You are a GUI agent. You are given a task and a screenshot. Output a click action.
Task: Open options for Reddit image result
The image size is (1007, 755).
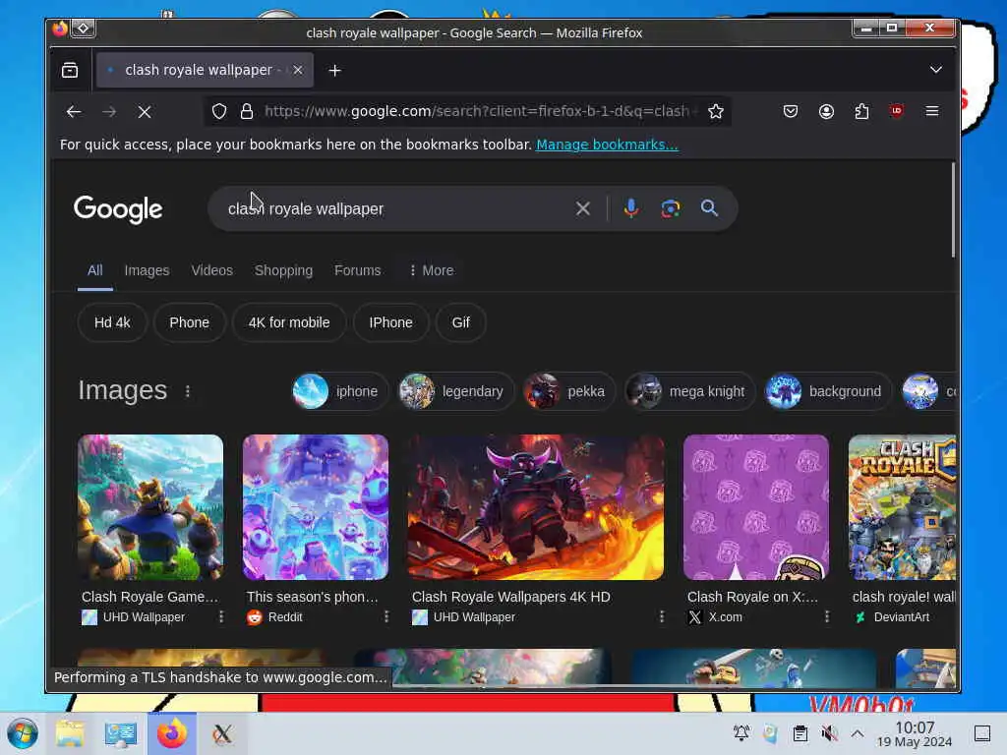pyautogui.click(x=385, y=617)
